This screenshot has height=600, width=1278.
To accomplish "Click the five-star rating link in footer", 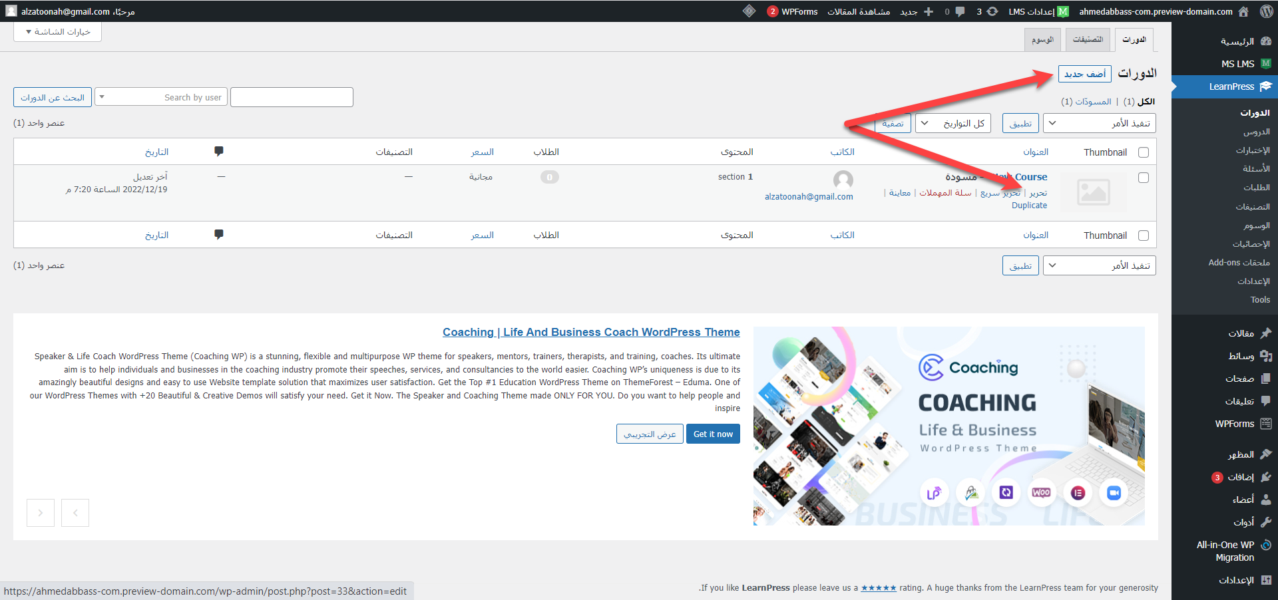I will 879,588.
